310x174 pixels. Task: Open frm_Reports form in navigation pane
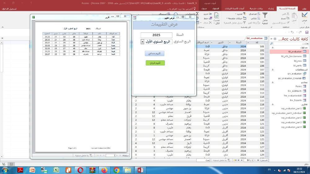coord(295,100)
